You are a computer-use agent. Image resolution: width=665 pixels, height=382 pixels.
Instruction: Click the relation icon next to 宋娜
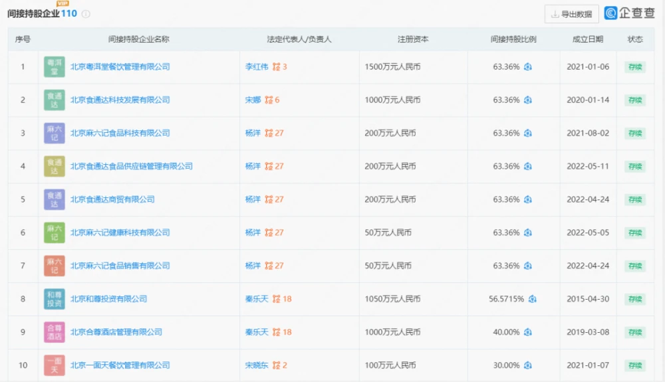coord(269,100)
